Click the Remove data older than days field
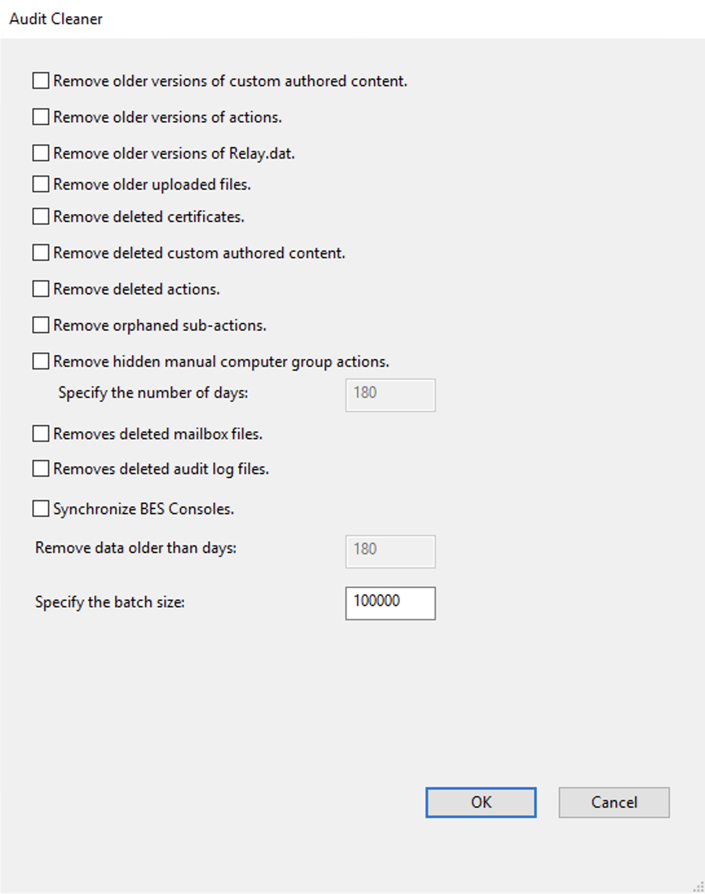Screen dimensions: 705x894 [x=390, y=551]
